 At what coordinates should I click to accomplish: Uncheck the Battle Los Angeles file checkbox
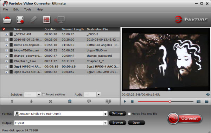(6, 45)
